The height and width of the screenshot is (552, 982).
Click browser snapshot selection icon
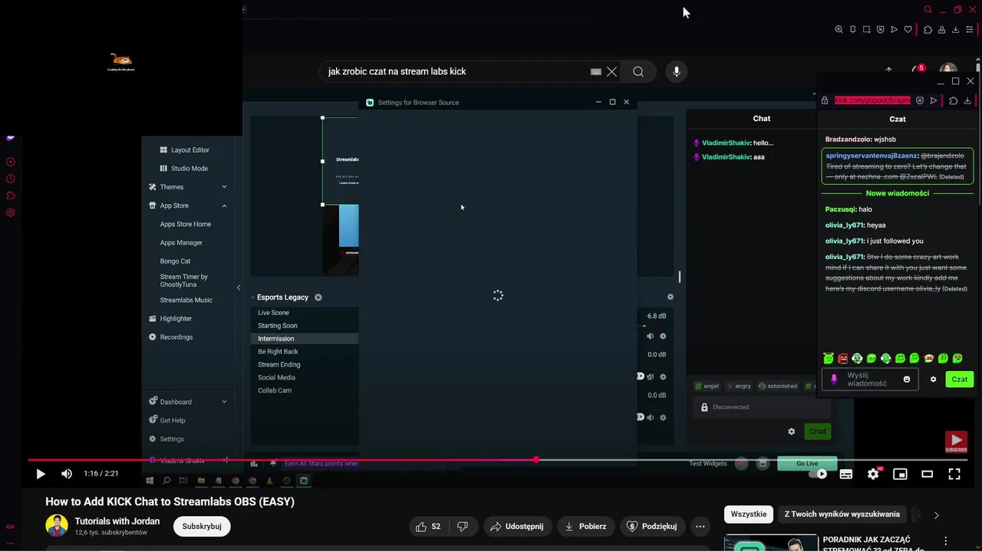point(866,30)
